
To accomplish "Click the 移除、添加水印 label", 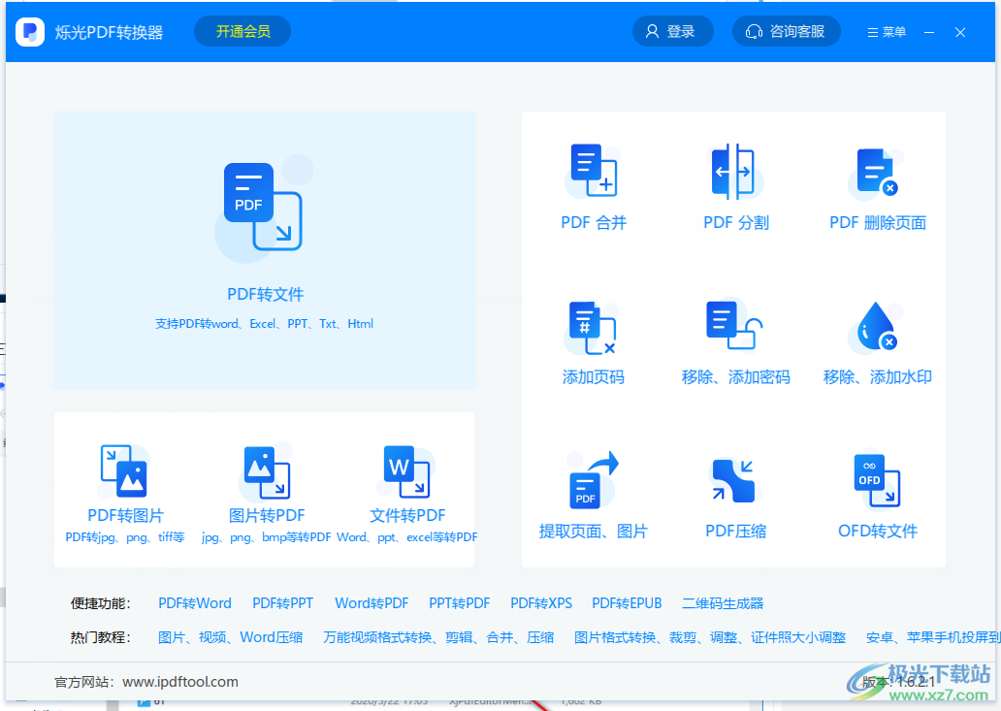I will 877,377.
